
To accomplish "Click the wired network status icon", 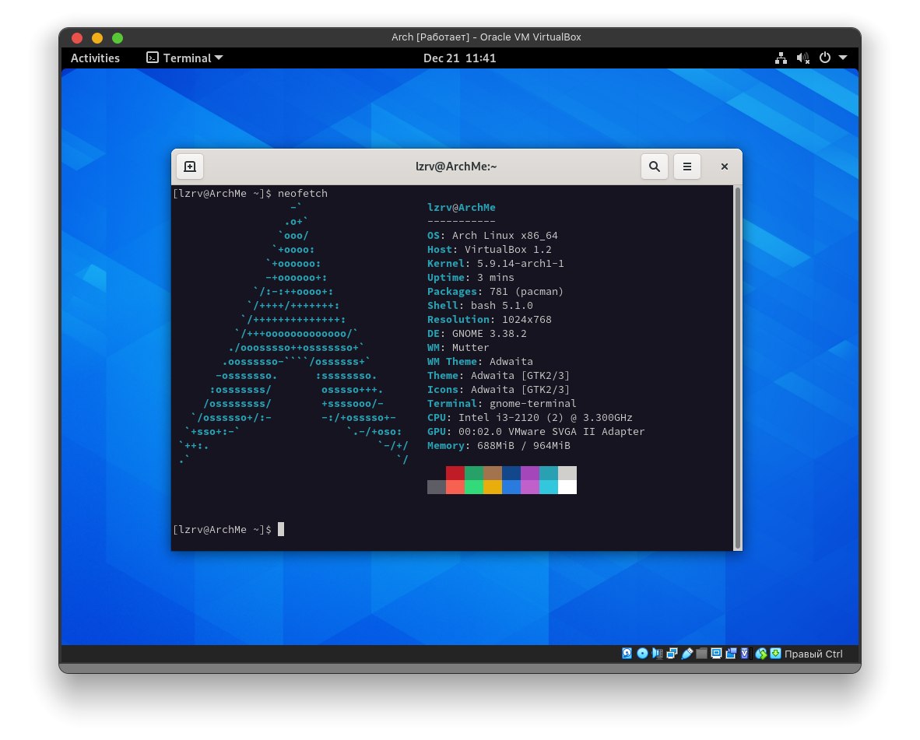I will click(x=781, y=58).
